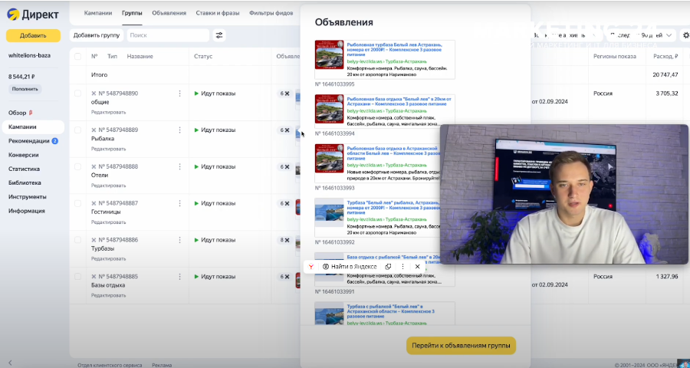This screenshot has height=368, width=690.
Task: Tick the select-all checkbox in table header
Action: 77,56
